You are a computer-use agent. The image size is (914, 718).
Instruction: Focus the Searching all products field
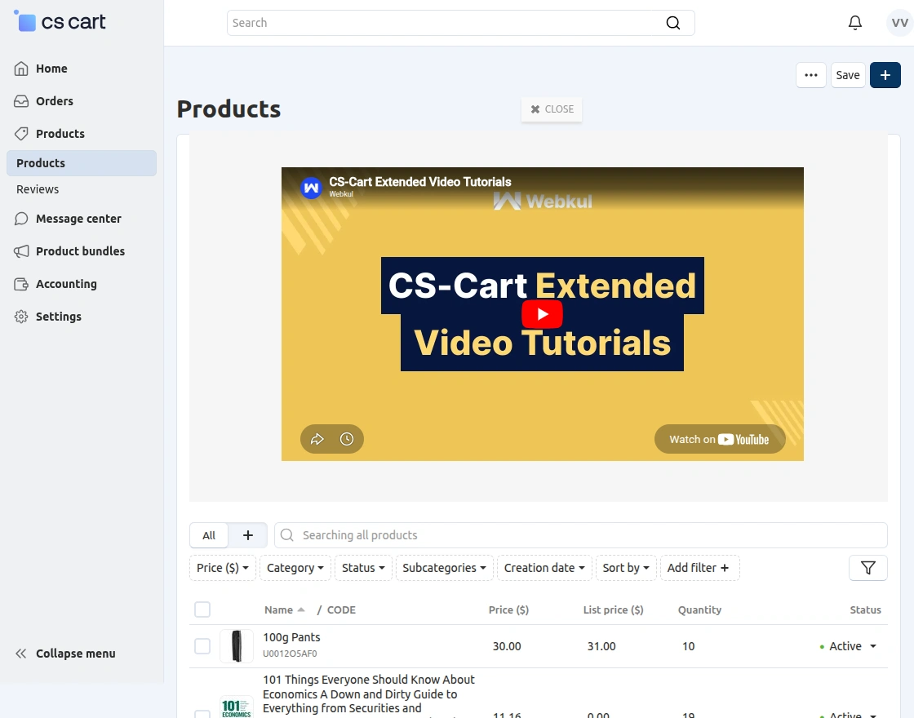[581, 535]
